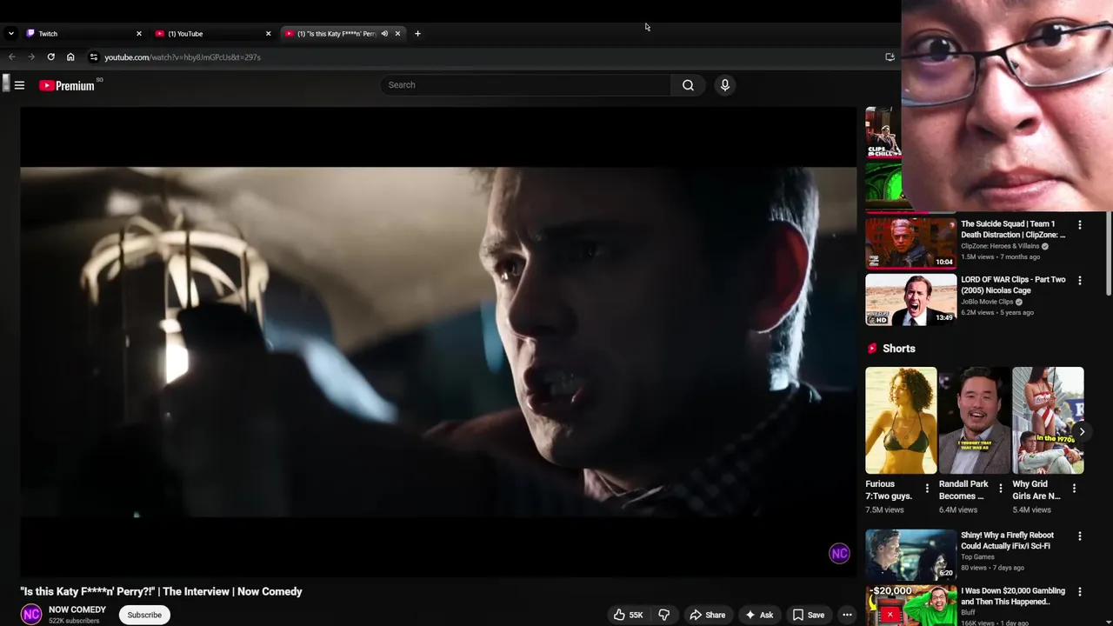1113x626 pixels.
Task: Open the YouTube guide hamburger menu
Action: click(19, 85)
